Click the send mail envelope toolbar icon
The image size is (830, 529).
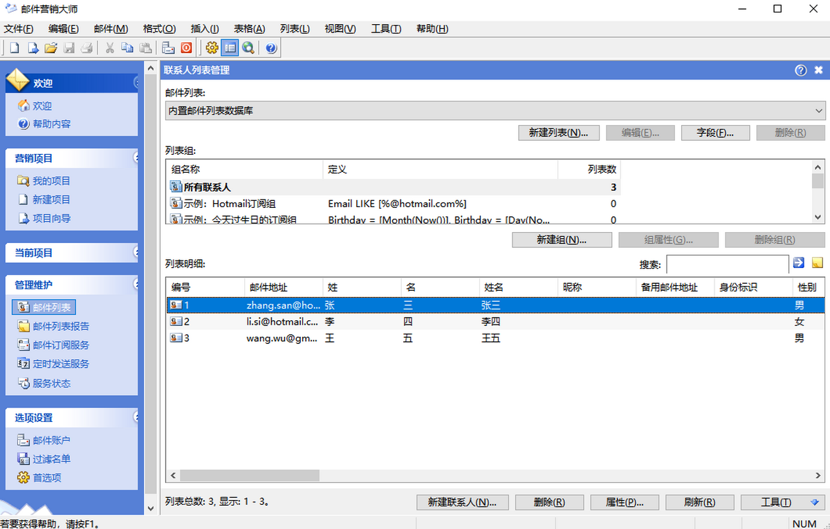point(168,48)
